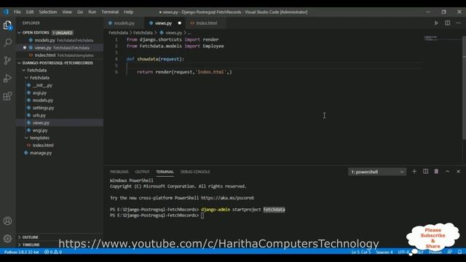Show the Output panel tab
Image resolution: width=466 pixels, height=262 pixels.
click(x=142, y=172)
